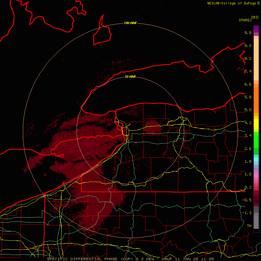Click the 50 NMI range ring label
261x261 pixels.
[x=130, y=77]
